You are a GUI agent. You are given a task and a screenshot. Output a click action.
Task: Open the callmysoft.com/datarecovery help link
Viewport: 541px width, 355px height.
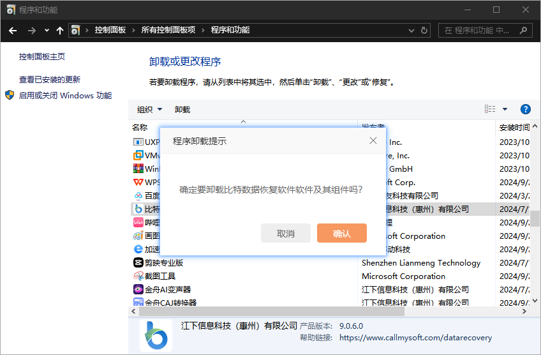click(x=415, y=337)
